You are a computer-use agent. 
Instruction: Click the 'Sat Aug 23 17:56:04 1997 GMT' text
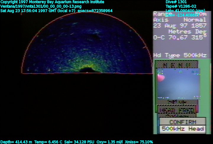coord(28,11)
